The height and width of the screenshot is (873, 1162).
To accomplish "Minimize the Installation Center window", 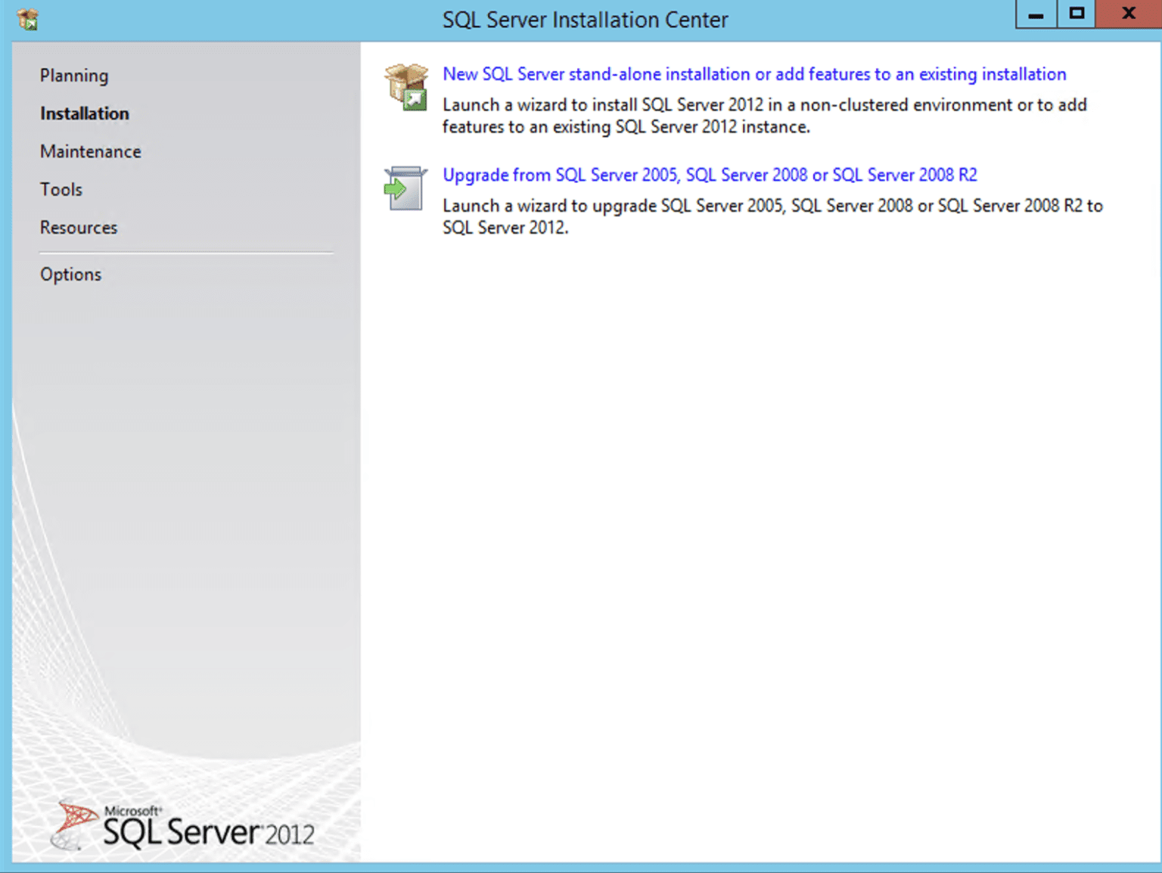I will click(x=1036, y=14).
